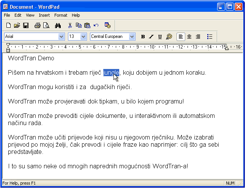Click the "For Help, press F1" status text

click(19, 183)
